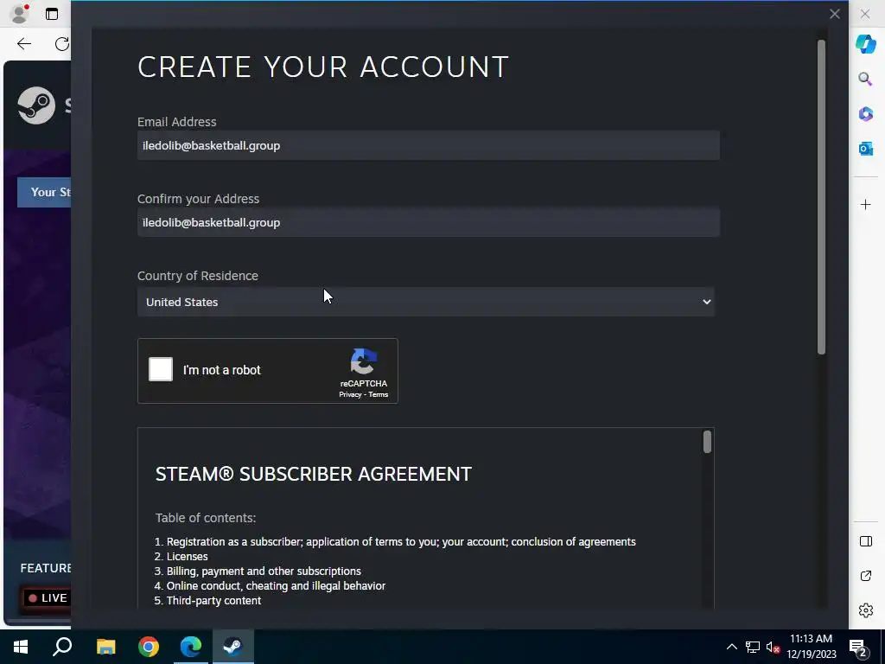Click the STEAM® SUBSCRIBER AGREEMENT heading
885x664 pixels.
pos(313,474)
